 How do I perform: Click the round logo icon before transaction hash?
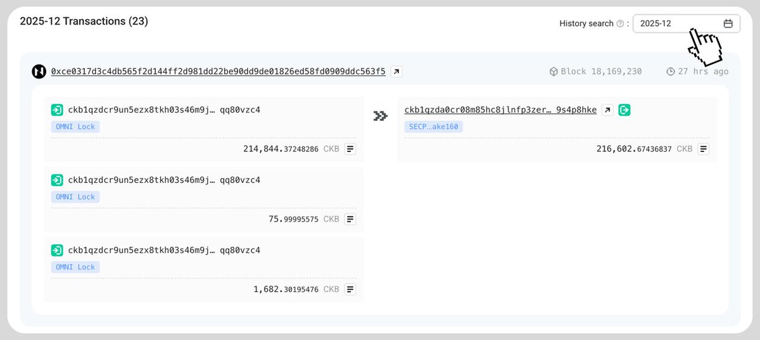pos(39,72)
